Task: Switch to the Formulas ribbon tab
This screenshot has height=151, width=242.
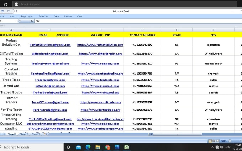Action: [x=43, y=16]
